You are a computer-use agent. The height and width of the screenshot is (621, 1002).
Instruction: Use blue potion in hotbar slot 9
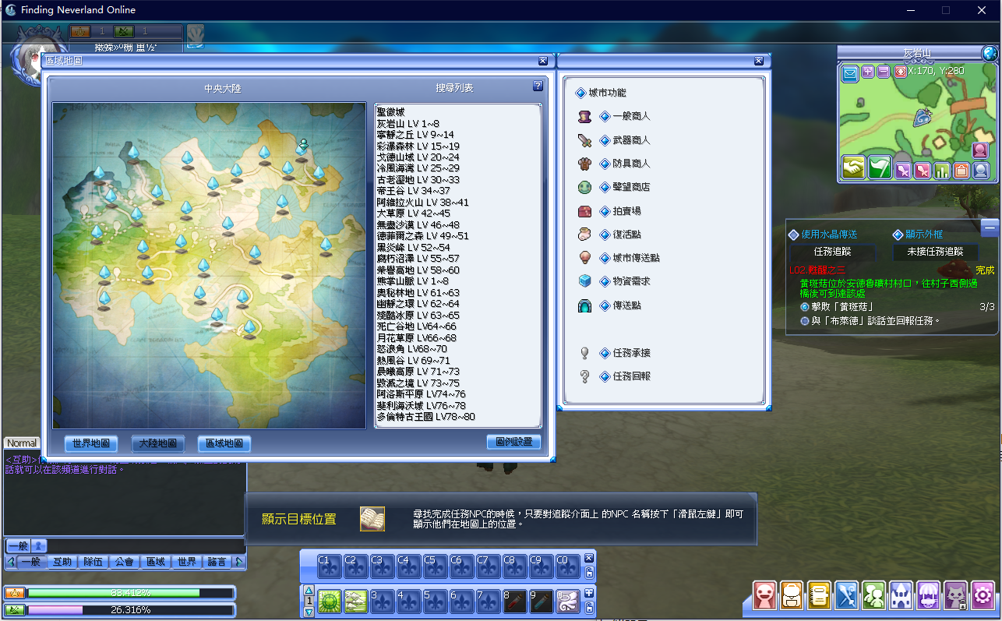click(x=541, y=602)
